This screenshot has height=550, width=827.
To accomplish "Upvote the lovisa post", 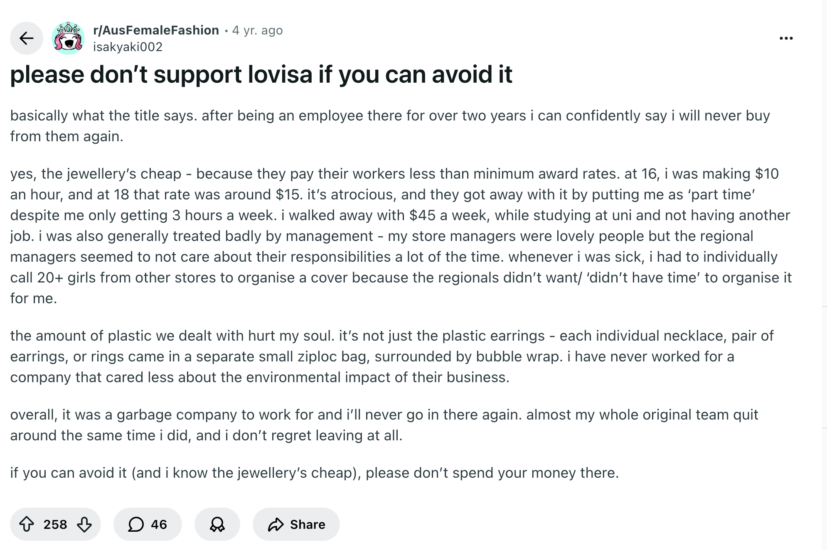I will coord(27,524).
